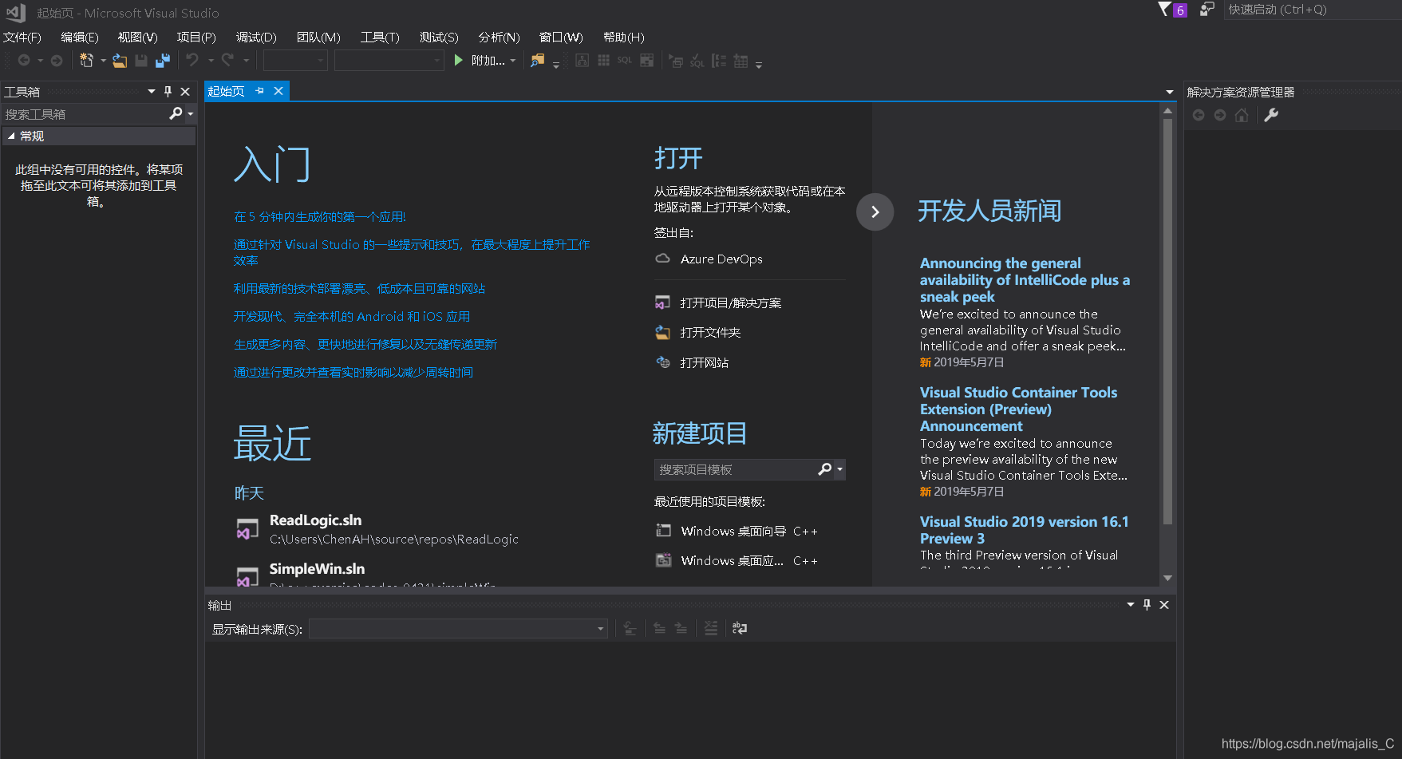This screenshot has width=1402, height=759.
Task: Open the 5-minute first app link
Action: click(320, 217)
